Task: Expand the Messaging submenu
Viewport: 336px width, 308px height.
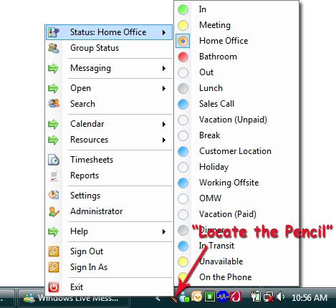Action: tap(109, 68)
